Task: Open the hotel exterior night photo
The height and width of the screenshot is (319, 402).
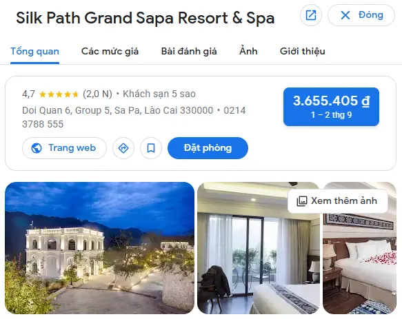Action: point(99,248)
